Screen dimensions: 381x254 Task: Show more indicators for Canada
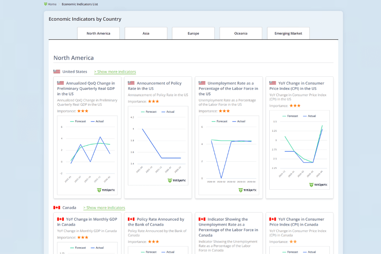pos(104,208)
